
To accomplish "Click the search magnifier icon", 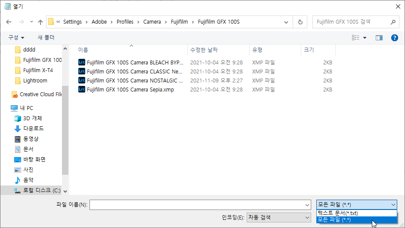I will pos(393,22).
